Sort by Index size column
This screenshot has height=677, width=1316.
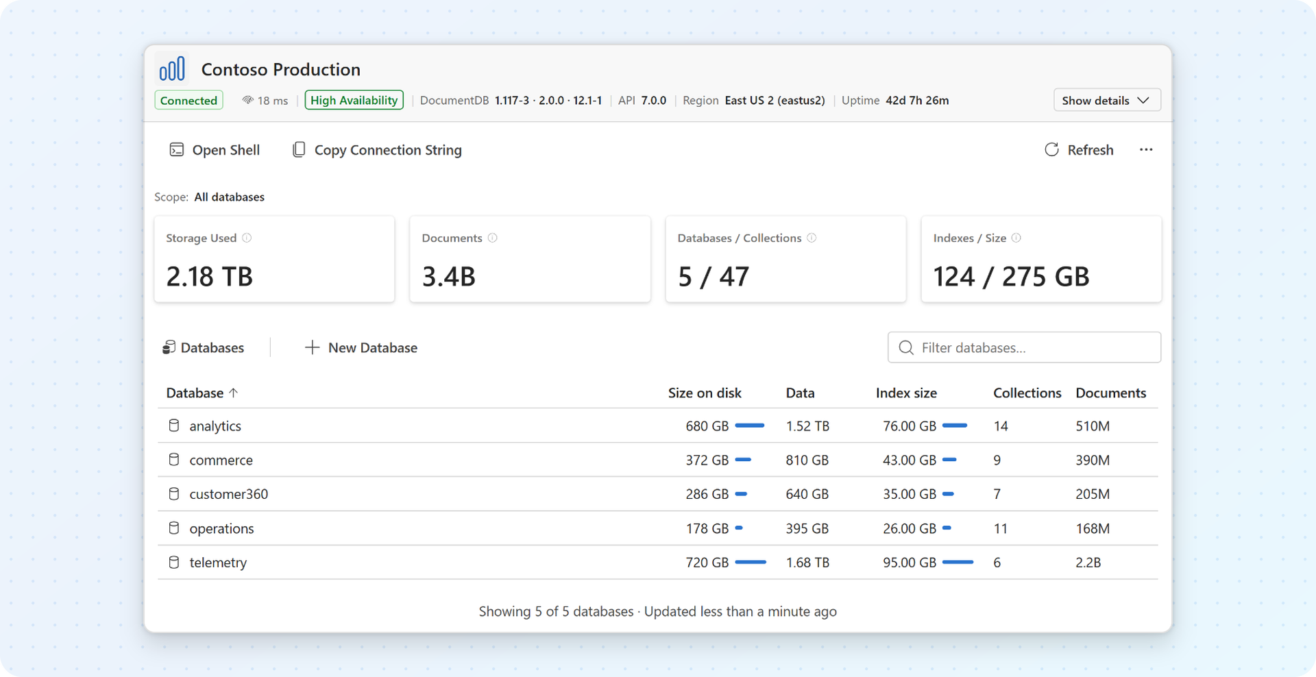(906, 393)
